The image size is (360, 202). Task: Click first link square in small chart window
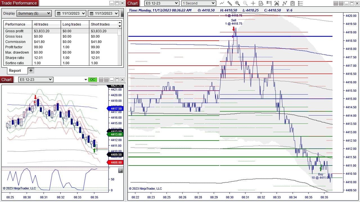point(101,80)
